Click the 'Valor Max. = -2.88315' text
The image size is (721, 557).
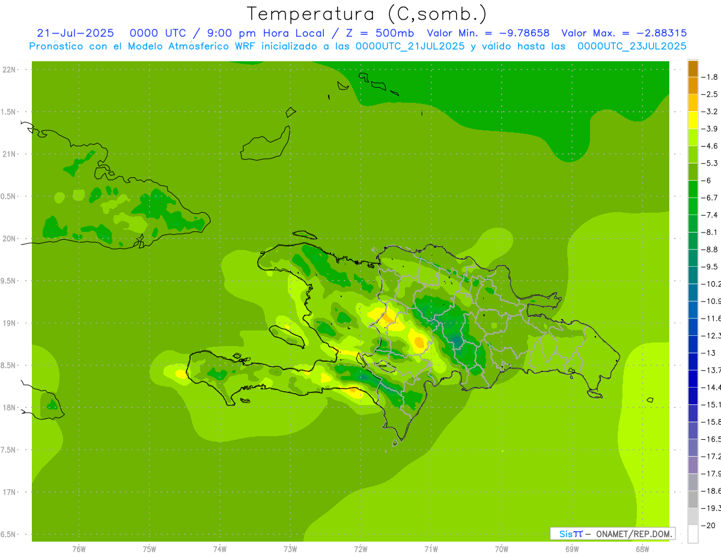click(x=624, y=33)
